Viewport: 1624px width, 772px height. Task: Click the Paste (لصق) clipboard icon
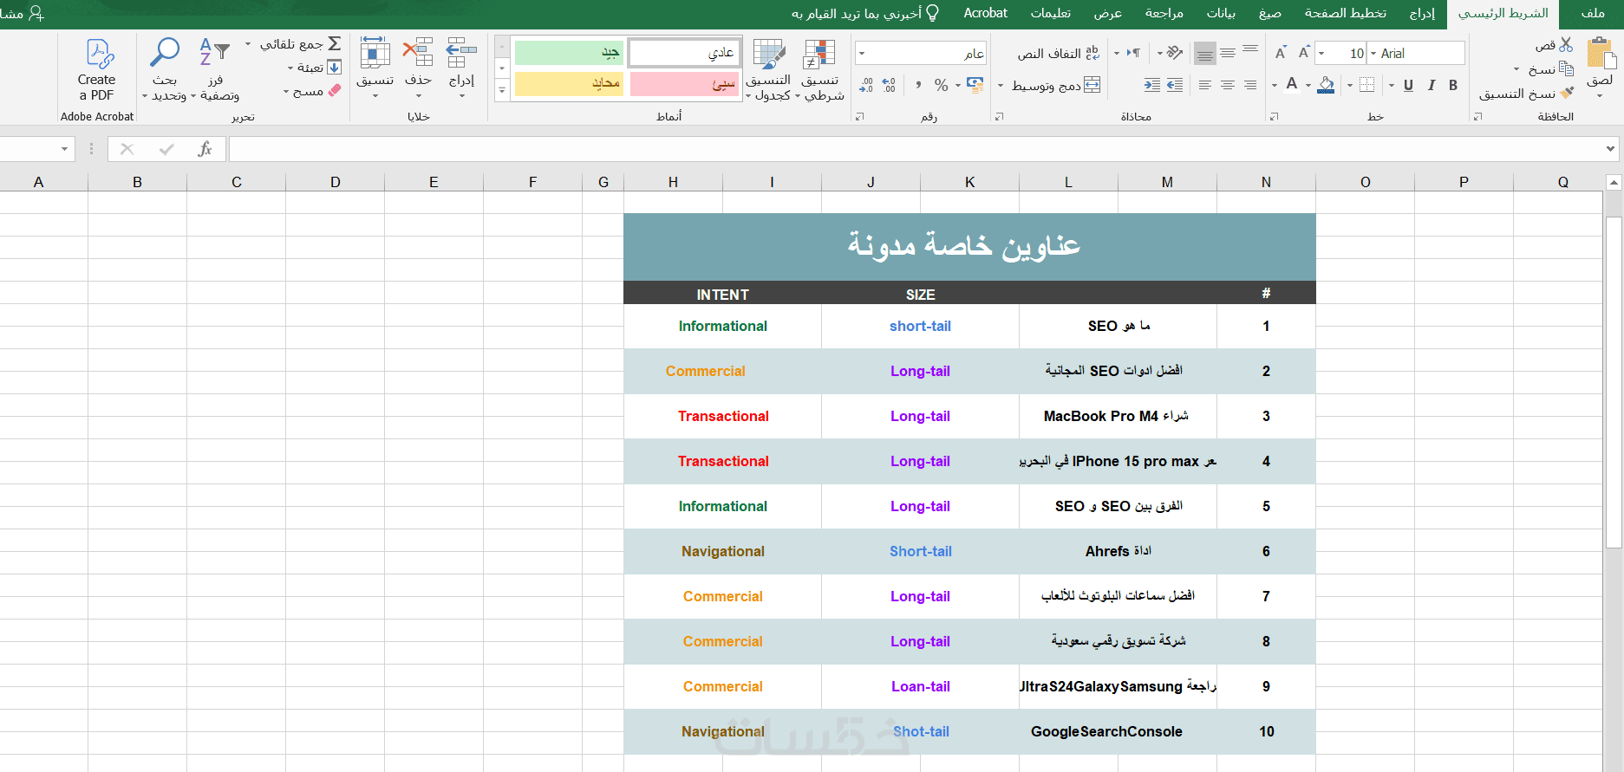(x=1601, y=54)
